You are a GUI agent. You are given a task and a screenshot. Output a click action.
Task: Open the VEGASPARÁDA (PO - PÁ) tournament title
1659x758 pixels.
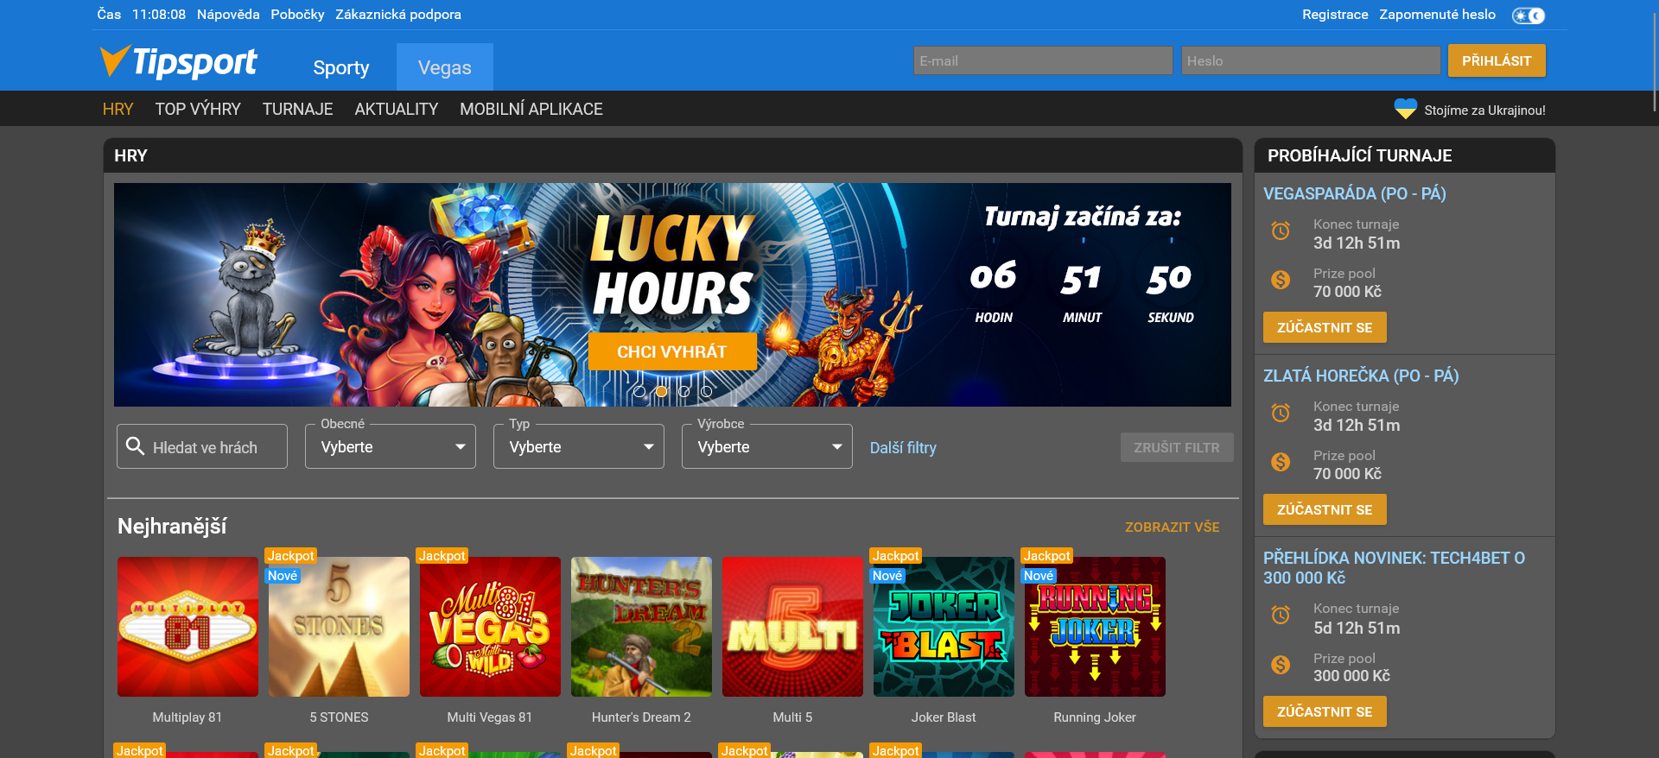coord(1355,193)
